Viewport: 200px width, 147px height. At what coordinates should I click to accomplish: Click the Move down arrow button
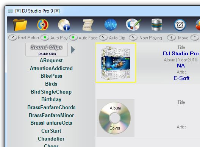click(171, 38)
